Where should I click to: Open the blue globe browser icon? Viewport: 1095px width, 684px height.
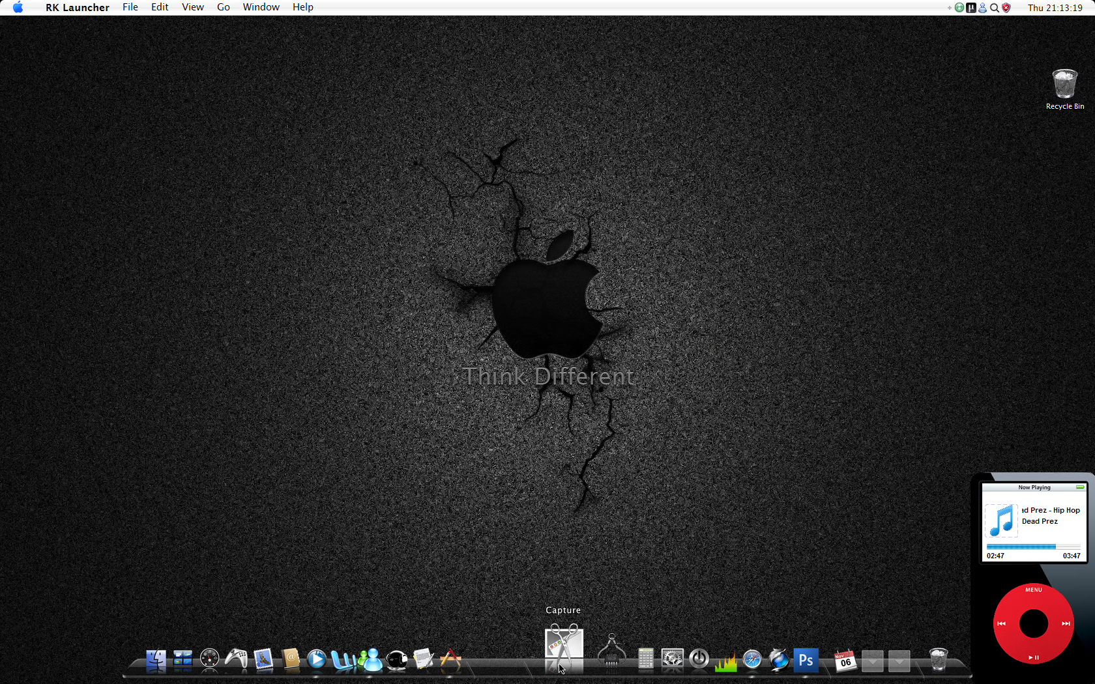779,660
